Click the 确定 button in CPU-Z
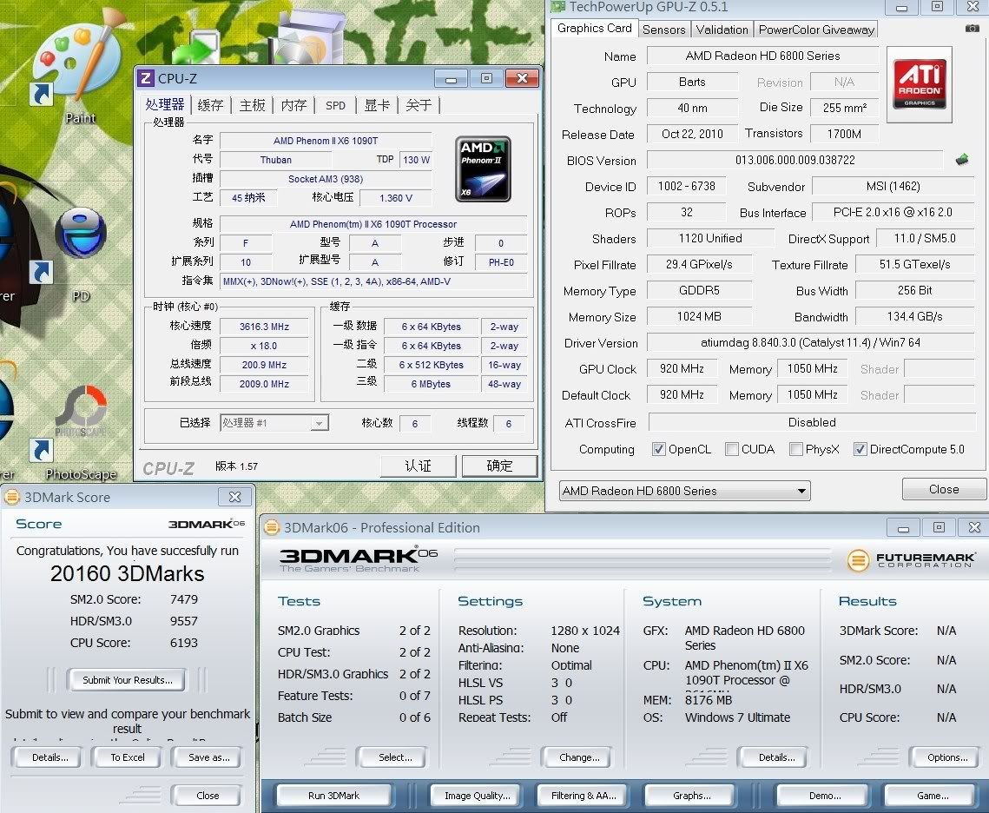Image resolution: width=989 pixels, height=813 pixels. [499, 466]
